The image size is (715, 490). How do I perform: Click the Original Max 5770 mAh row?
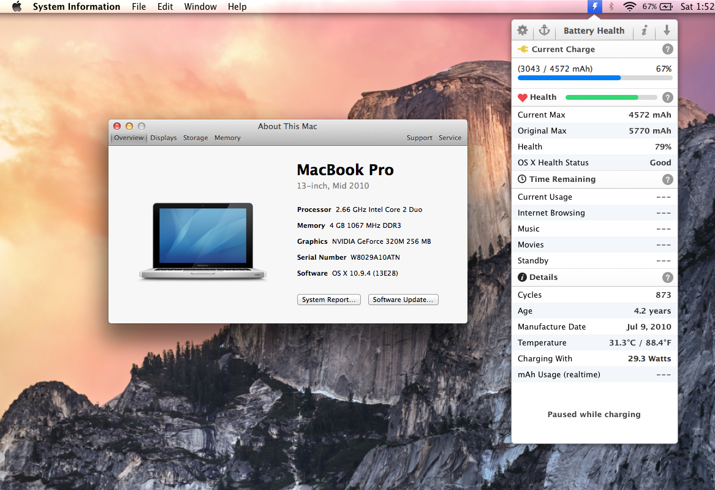coord(595,130)
